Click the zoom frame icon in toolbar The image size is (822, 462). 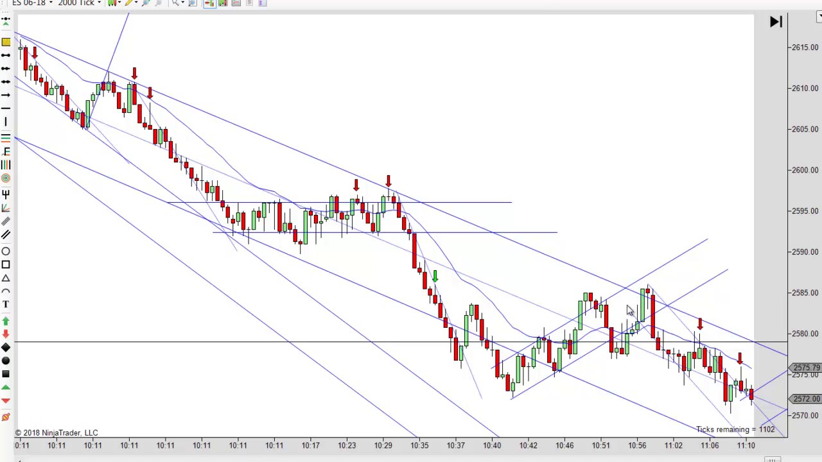[x=191, y=3]
